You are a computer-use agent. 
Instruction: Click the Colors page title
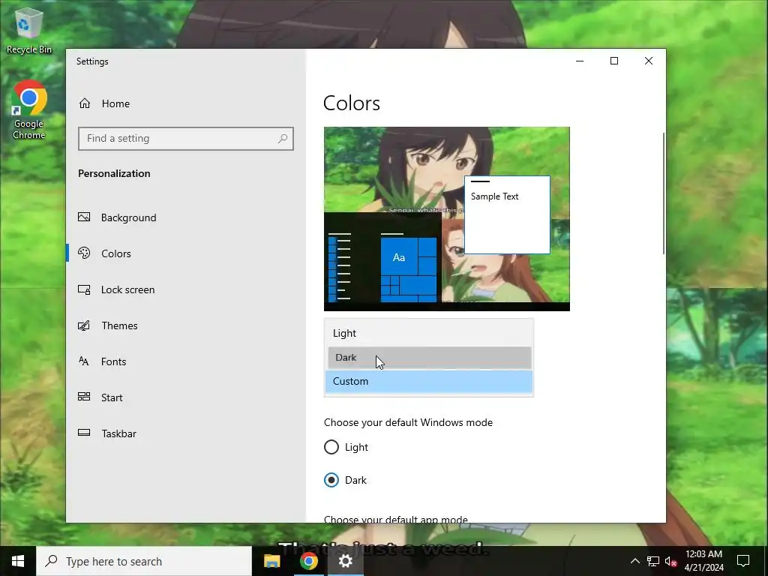[x=352, y=103]
